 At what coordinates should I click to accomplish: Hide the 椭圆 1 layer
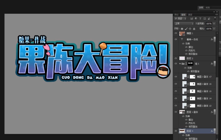[176, 33]
